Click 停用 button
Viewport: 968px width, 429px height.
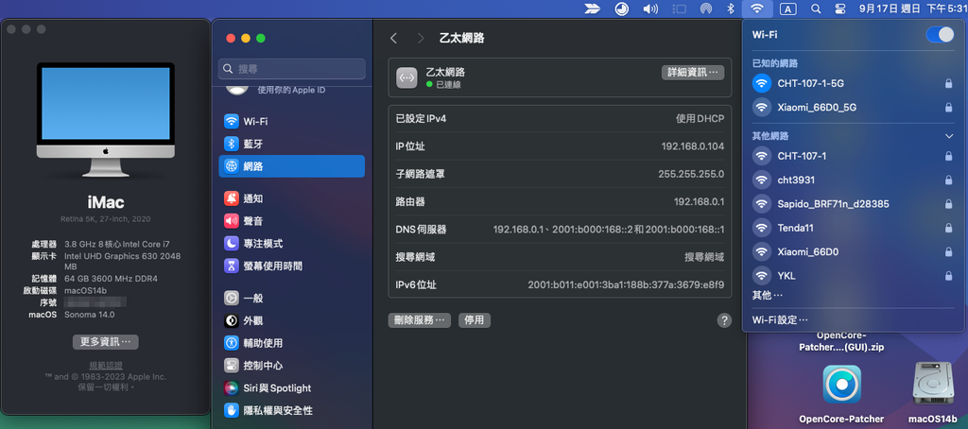pyautogui.click(x=475, y=320)
